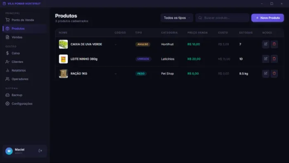The width and height of the screenshot is (289, 163).
Task: Click the Buscar produto search field
Action: point(222,18)
